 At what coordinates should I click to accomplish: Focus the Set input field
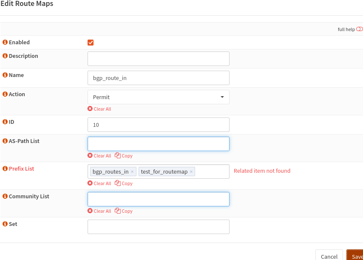(x=159, y=227)
